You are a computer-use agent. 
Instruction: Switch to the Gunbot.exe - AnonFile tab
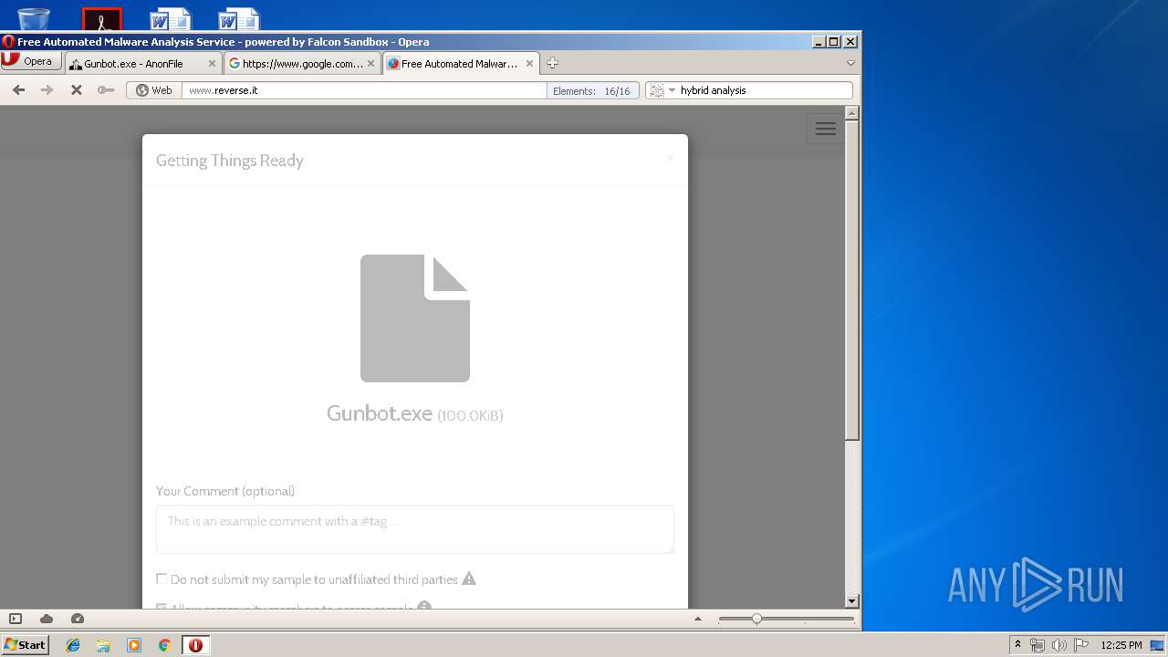pos(143,64)
